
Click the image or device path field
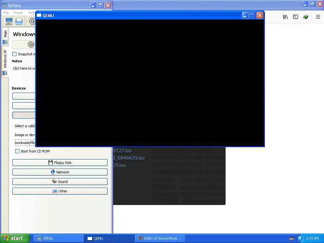click(x=25, y=143)
